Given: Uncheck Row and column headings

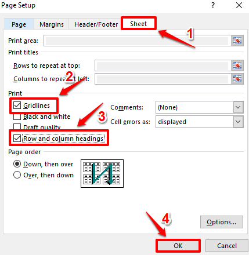Looking at the screenshot, I should 17,139.
